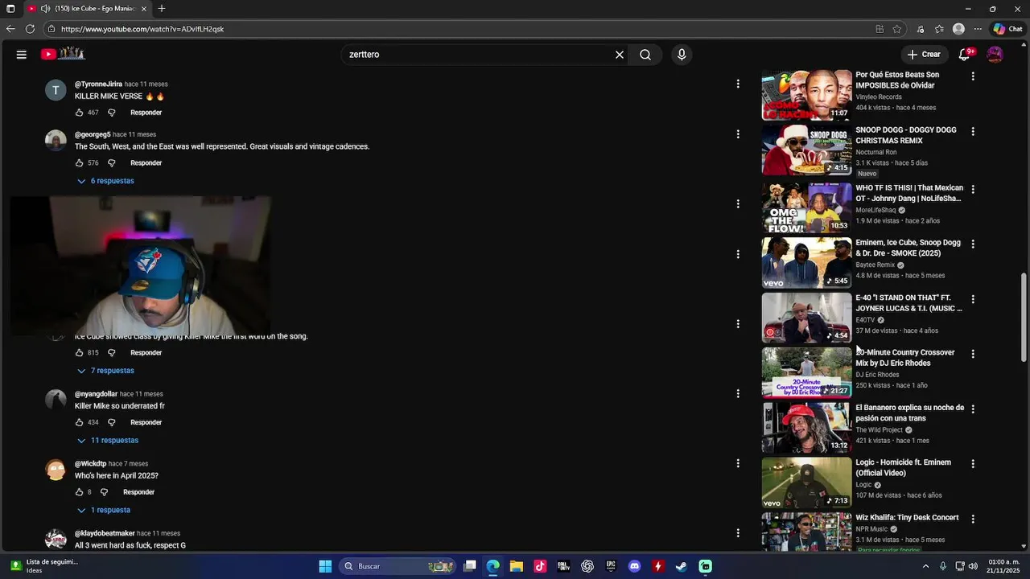Open Discord from the taskbar

click(x=634, y=566)
